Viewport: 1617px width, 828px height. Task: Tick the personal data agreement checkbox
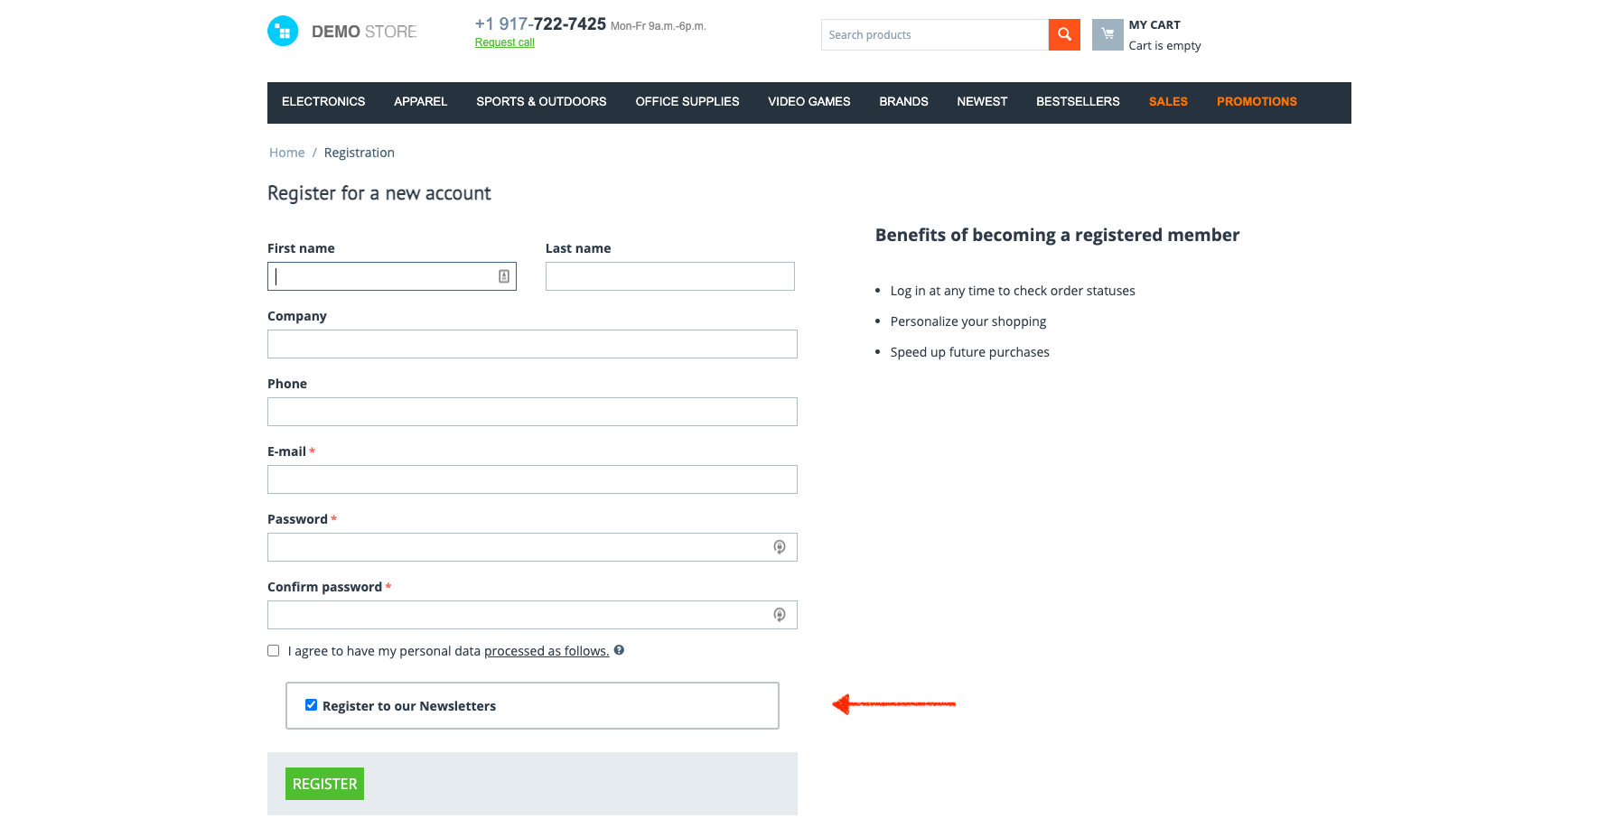click(274, 651)
